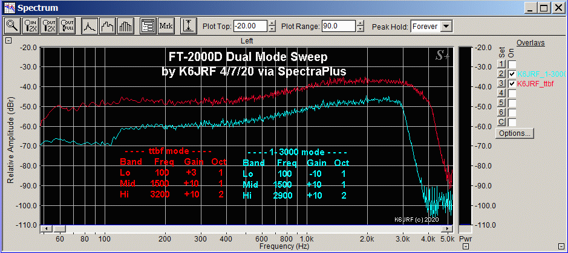Disable the K6JRF_1-3000 overlay checkbox

point(512,74)
